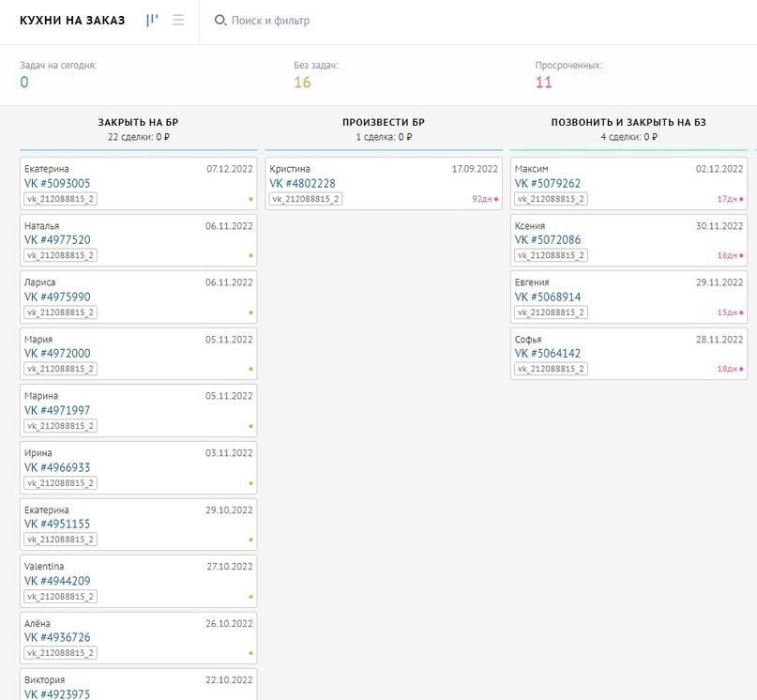Click the ЗАКРЫТЬ НА БР column header
The image size is (757, 700).
tap(138, 122)
